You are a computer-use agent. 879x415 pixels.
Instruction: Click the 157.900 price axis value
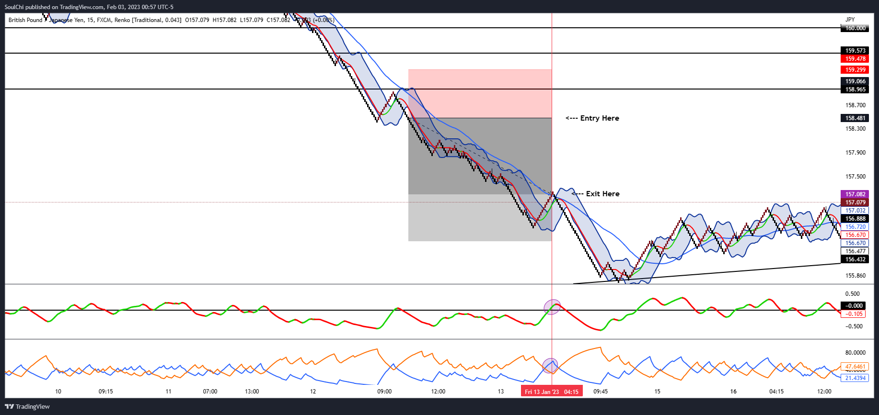[856, 153]
